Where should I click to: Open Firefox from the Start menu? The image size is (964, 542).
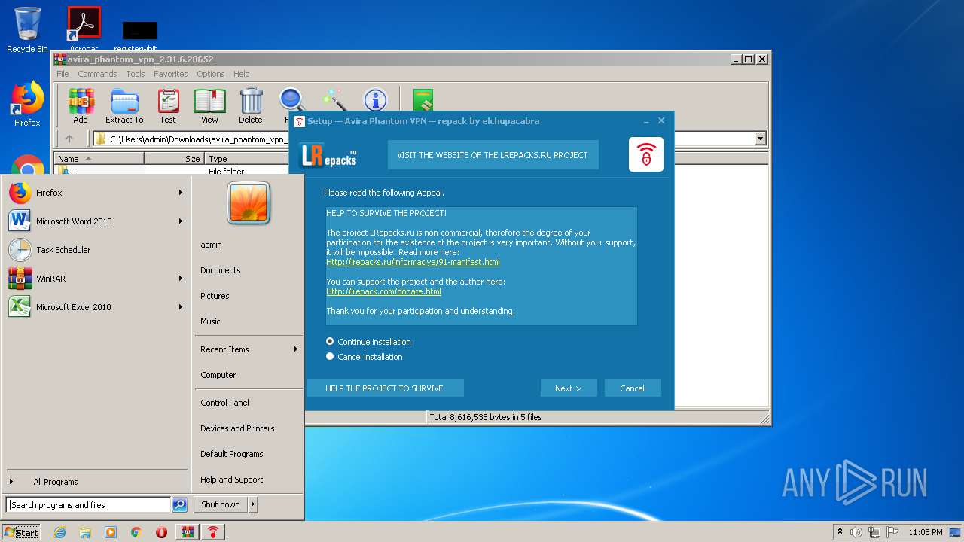96,193
